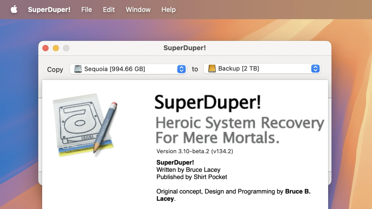Open the Window menu

pos(138,10)
